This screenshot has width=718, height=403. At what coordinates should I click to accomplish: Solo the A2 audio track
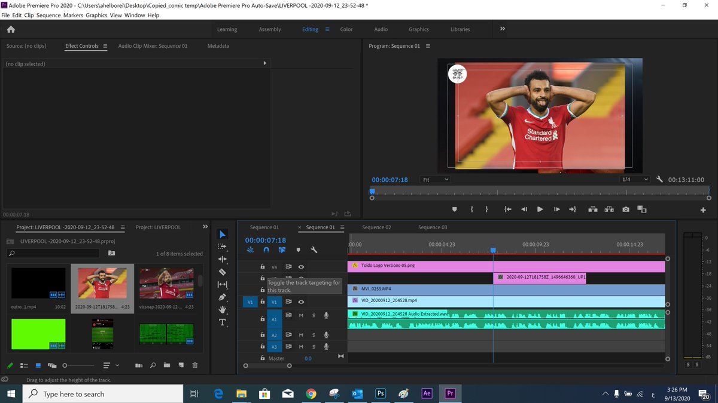point(314,335)
